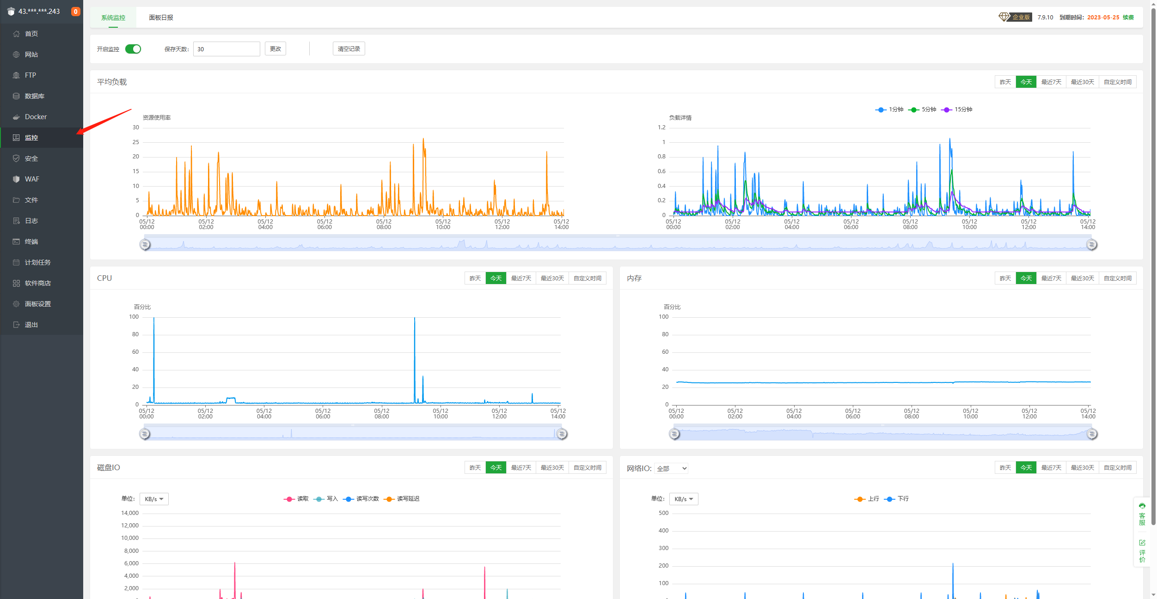
Task: Toggle the 15分钟 legend series
Action: click(x=956, y=109)
